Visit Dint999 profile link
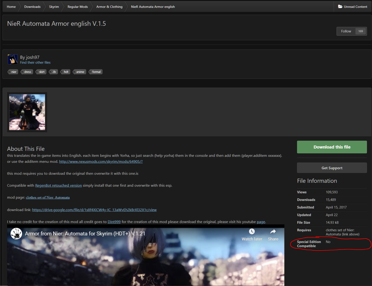 pos(114,222)
